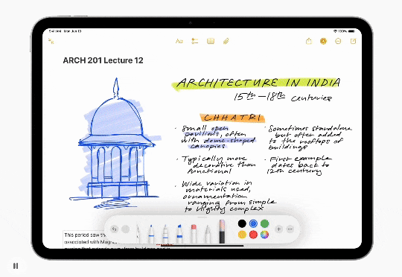The width and height of the screenshot is (402, 277).
Task: Open the tool palette ellipsis menu
Action: click(290, 229)
